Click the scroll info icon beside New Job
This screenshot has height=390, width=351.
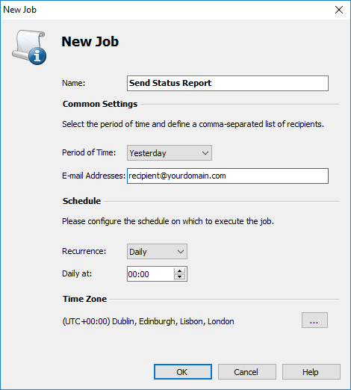click(x=29, y=47)
